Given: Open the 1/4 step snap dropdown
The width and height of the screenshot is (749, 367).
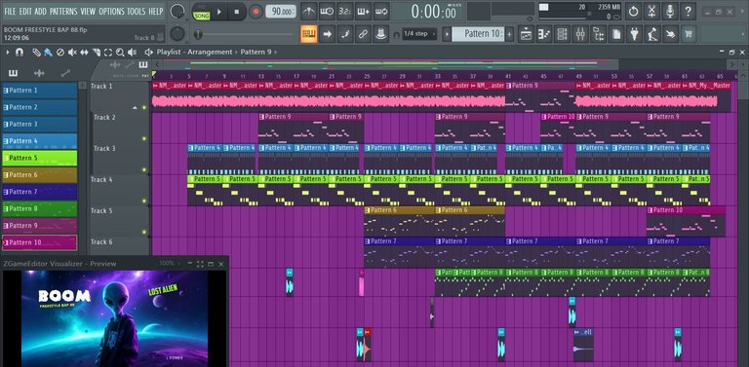Looking at the screenshot, I should point(419,34).
